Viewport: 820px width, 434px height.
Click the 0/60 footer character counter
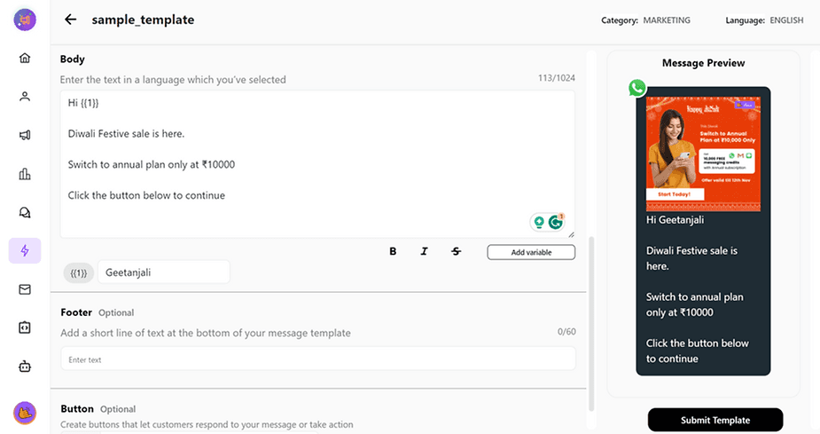(566, 332)
